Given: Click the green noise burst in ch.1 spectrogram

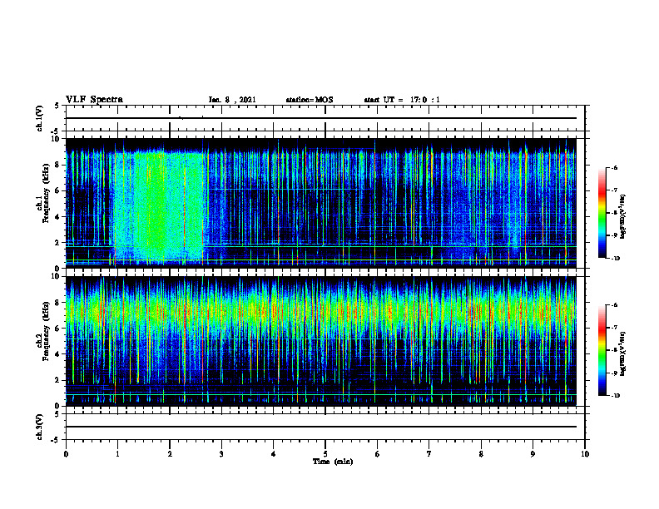Looking at the screenshot, I should 159,208.
